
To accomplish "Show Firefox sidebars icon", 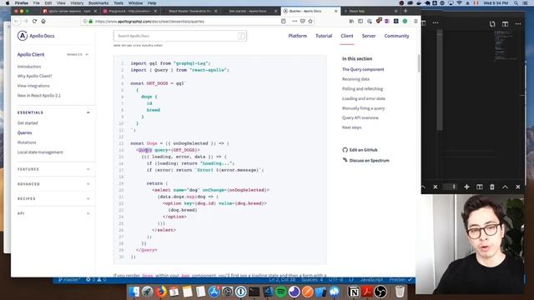I will pos(360,21).
